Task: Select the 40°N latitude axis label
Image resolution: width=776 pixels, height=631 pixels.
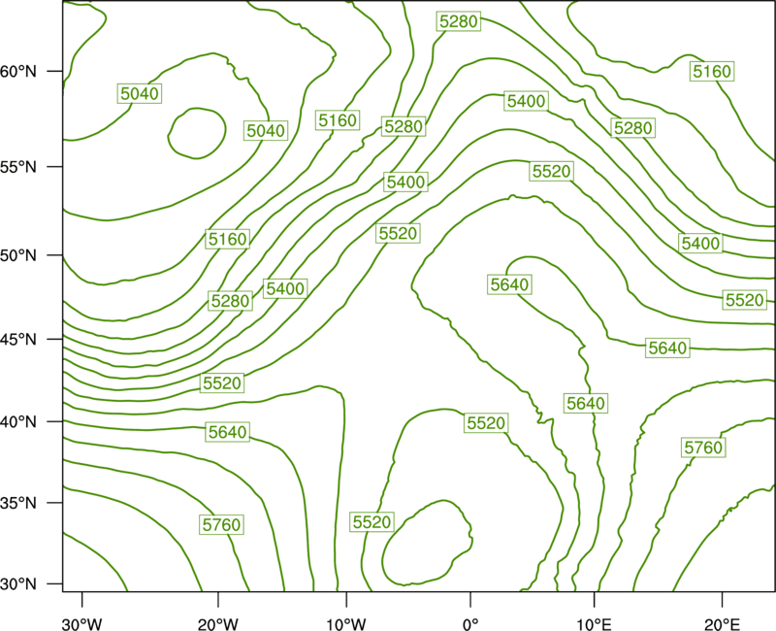Action: (x=18, y=422)
